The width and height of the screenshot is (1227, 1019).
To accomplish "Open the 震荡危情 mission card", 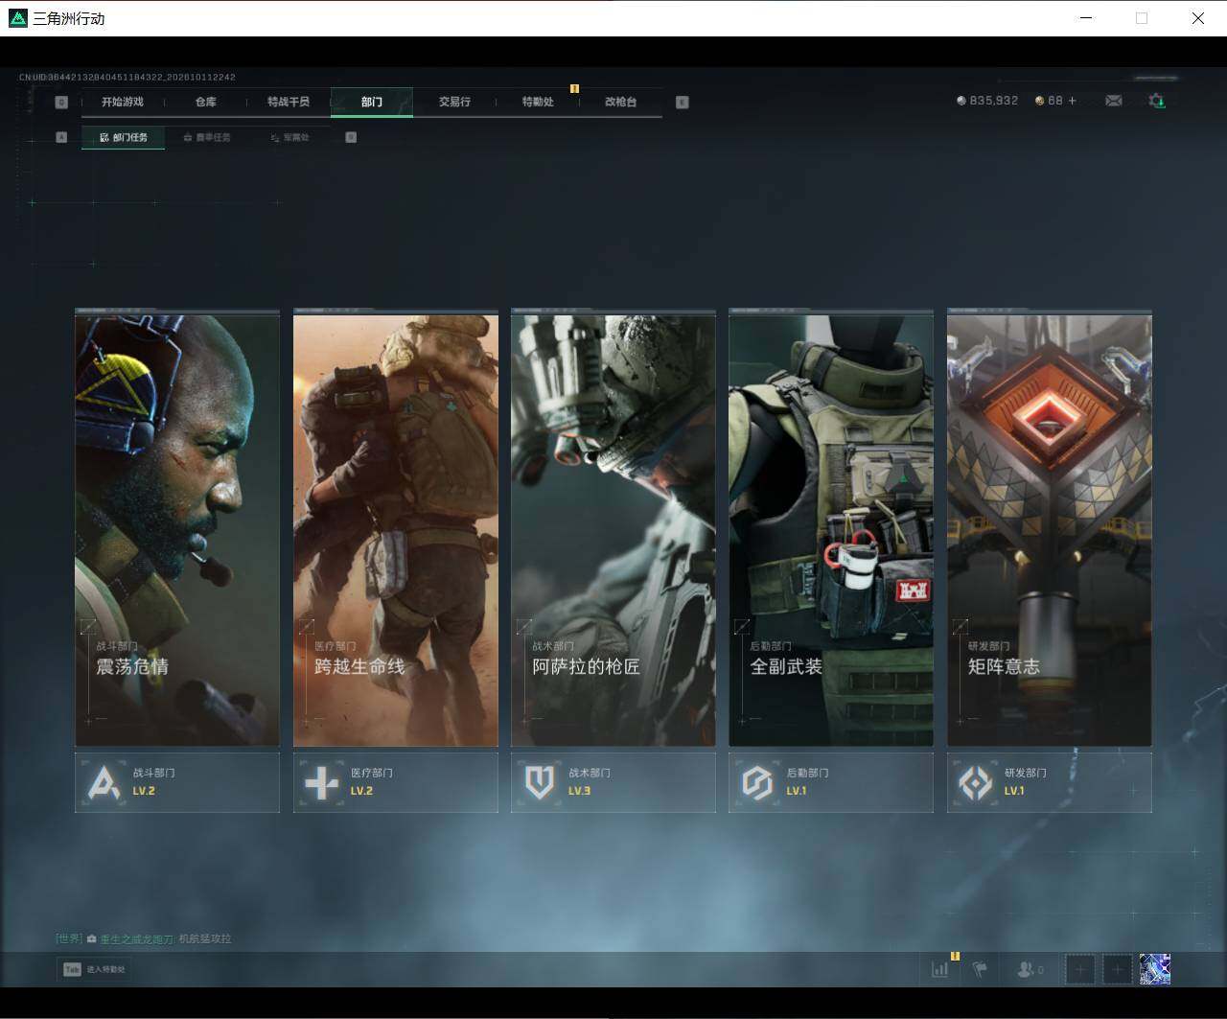I will (177, 528).
